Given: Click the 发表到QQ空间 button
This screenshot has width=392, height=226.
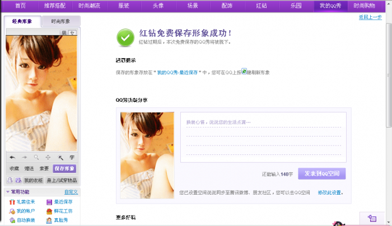Looking at the screenshot, I should 322,173.
